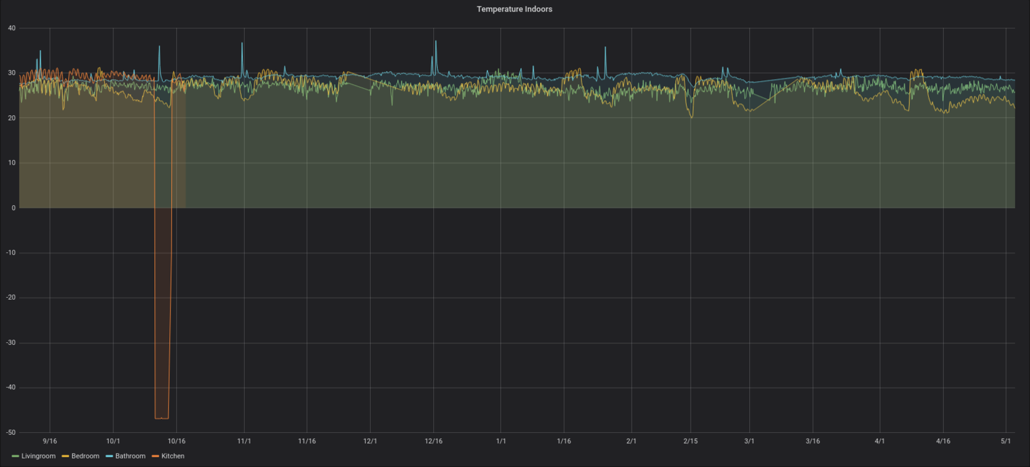Toggle the Livingroom series in legend
The height and width of the screenshot is (467, 1030).
tap(38, 456)
